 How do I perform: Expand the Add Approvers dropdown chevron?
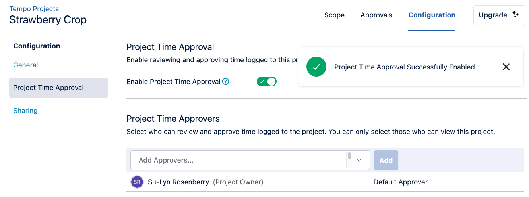click(x=359, y=160)
